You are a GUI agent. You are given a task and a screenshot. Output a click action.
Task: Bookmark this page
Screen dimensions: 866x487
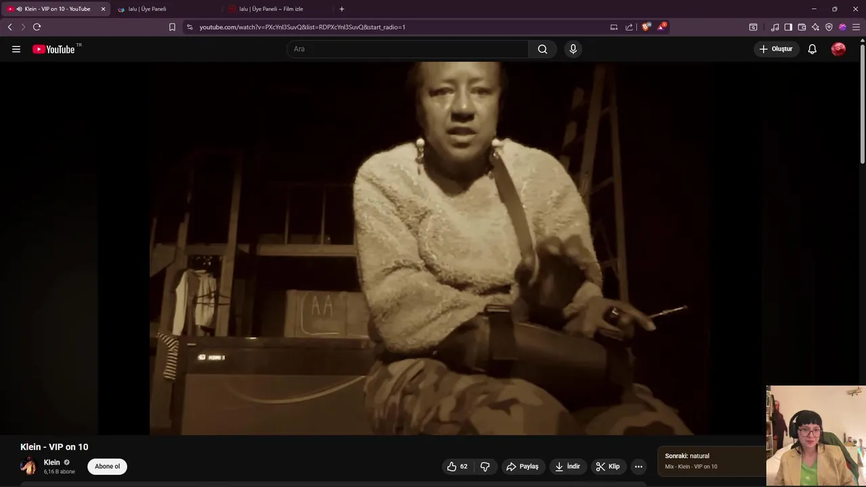[172, 27]
